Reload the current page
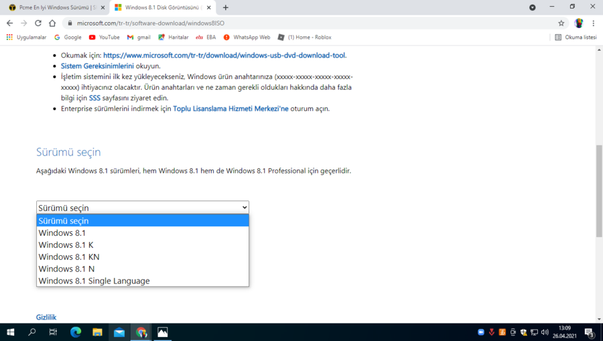Screen dimensions: 603x341 tap(38, 23)
